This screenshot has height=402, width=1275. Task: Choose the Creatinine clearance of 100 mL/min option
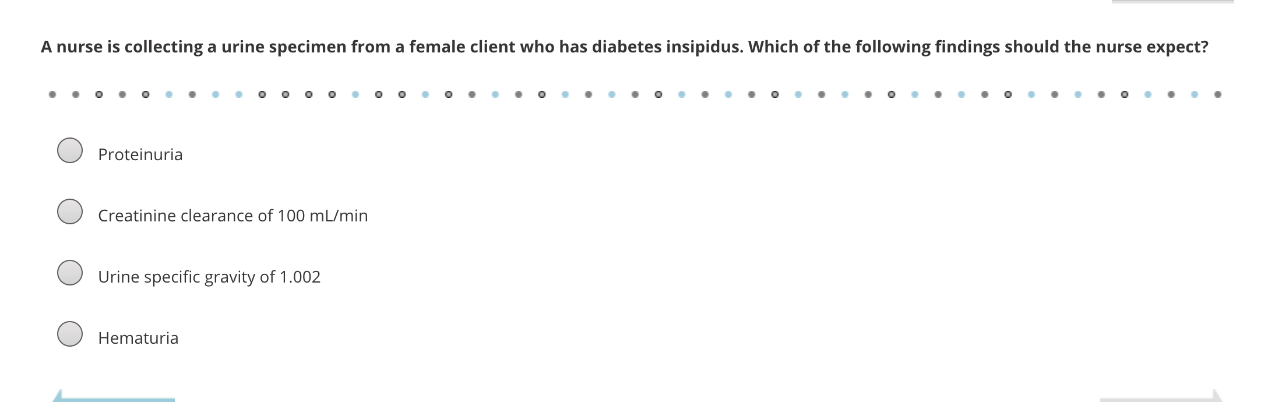pyautogui.click(x=70, y=213)
